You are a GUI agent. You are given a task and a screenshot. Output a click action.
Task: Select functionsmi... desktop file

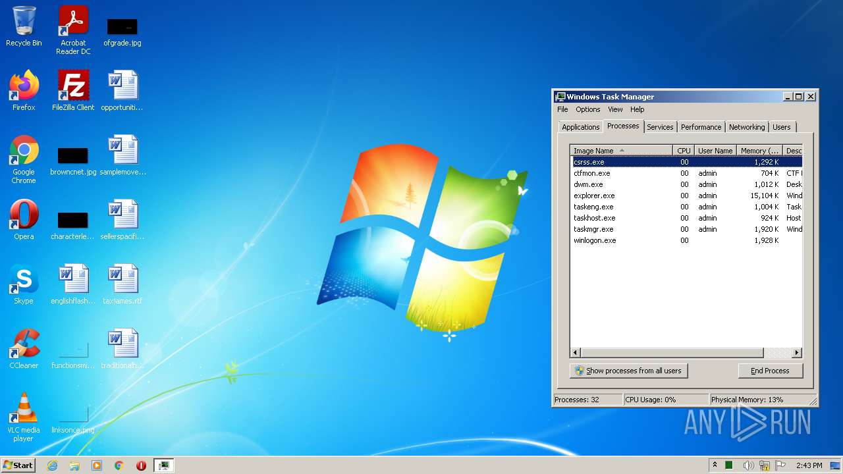pyautogui.click(x=73, y=355)
